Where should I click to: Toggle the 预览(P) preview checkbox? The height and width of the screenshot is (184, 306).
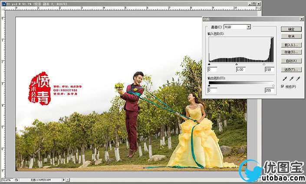tap(283, 86)
